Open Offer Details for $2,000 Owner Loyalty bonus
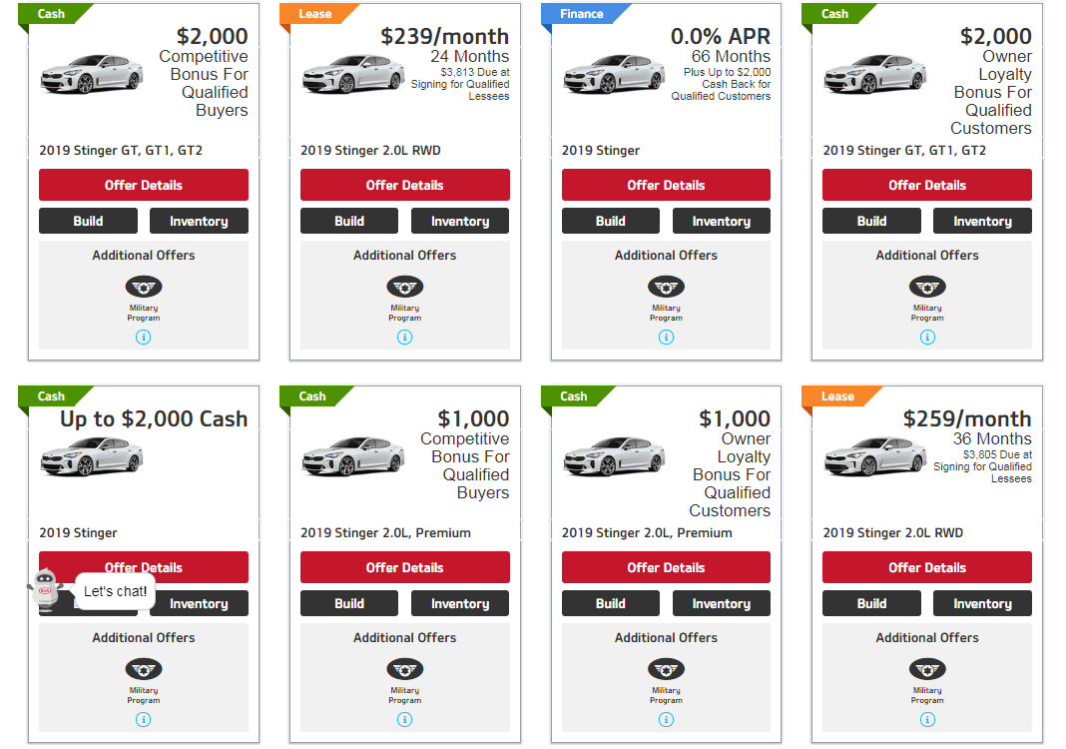 click(x=927, y=185)
